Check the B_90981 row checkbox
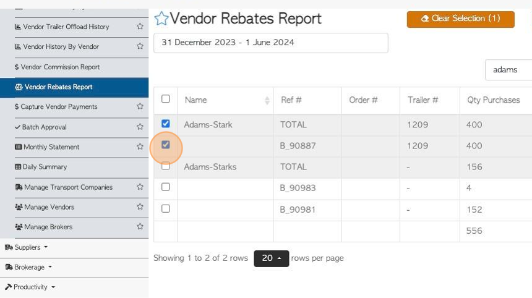 [x=166, y=209]
